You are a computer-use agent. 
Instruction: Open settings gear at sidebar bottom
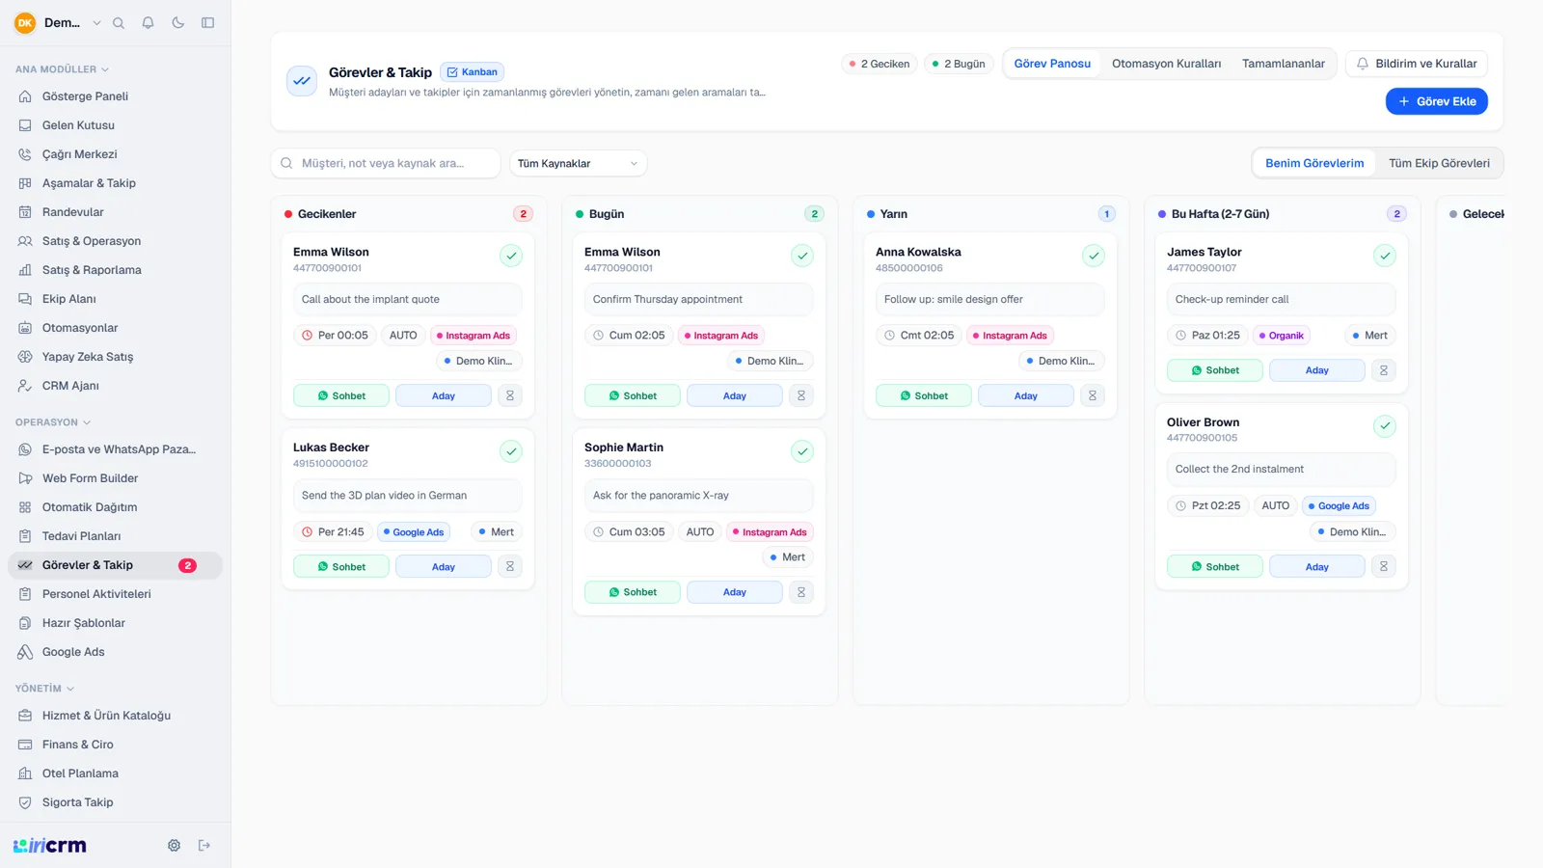pos(174,846)
